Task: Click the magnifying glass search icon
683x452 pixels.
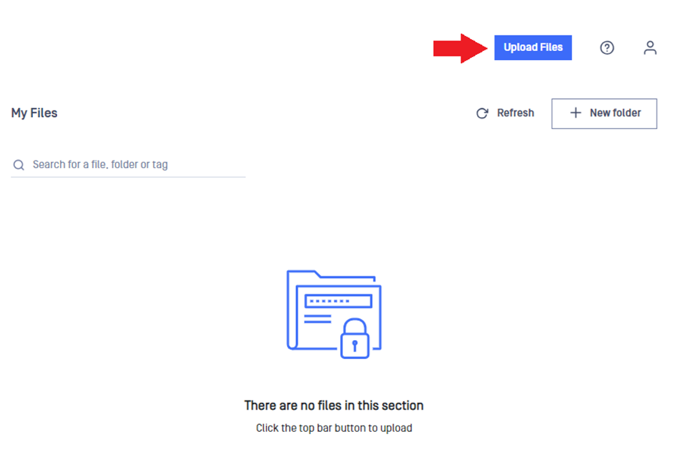Action: coord(19,164)
